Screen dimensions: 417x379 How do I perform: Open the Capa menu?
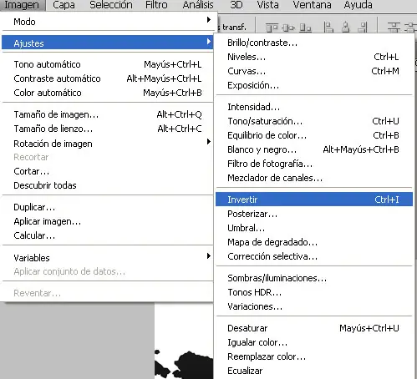tap(64, 5)
